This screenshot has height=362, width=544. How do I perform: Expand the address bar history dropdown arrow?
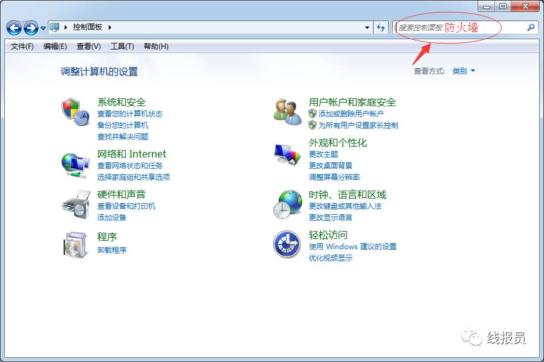pos(367,27)
